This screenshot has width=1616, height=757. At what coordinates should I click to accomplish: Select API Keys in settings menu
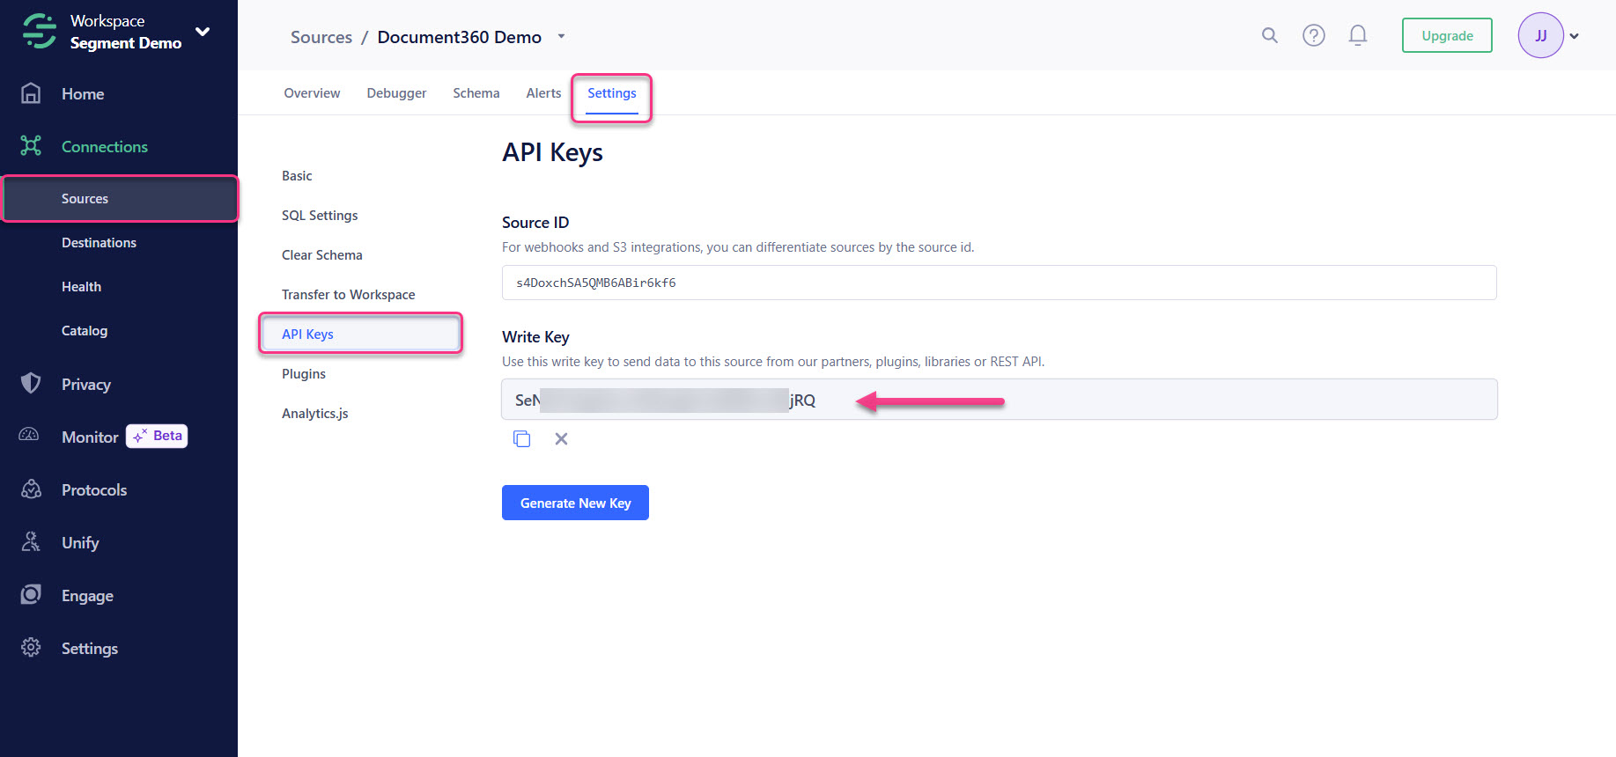[x=360, y=334]
